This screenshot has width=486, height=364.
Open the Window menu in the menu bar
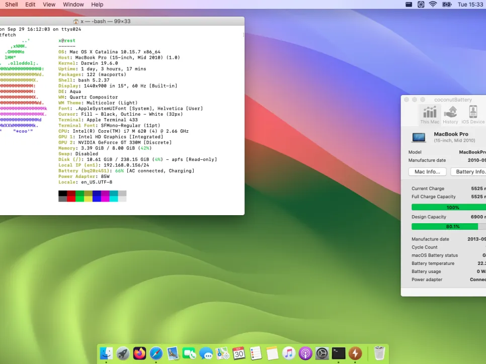pos(73,5)
